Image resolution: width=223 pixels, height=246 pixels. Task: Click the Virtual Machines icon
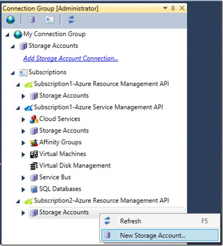click(x=34, y=154)
